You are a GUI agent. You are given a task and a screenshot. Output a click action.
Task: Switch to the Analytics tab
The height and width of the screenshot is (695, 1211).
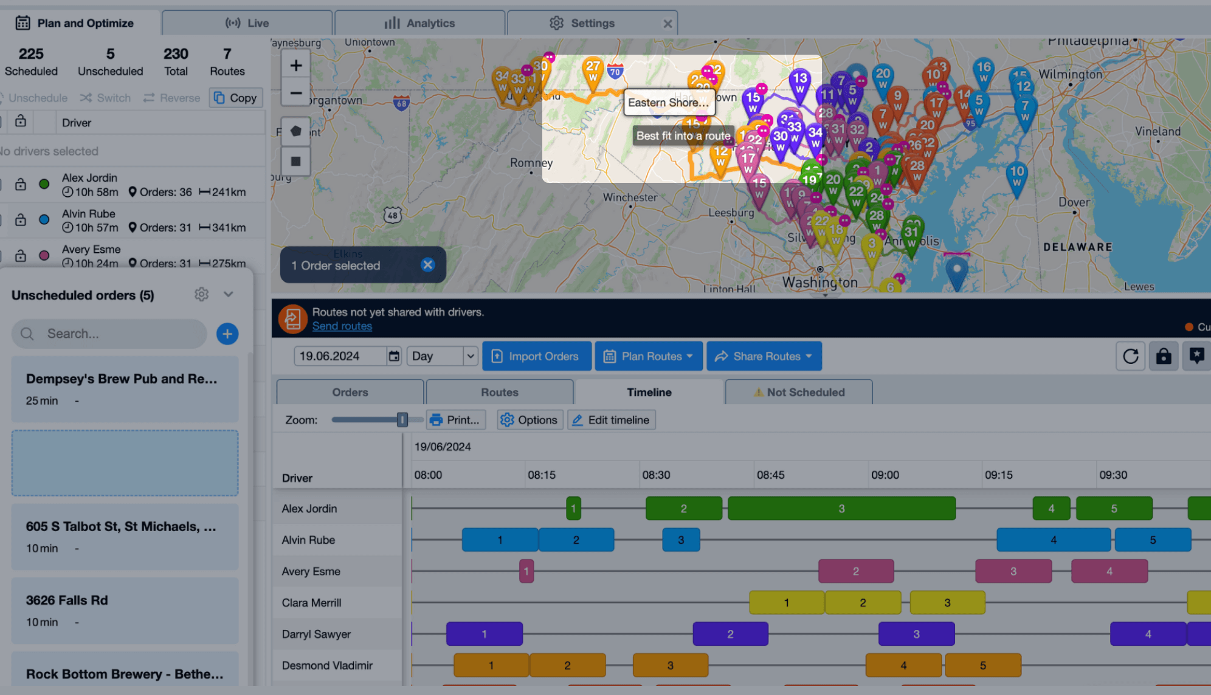420,22
